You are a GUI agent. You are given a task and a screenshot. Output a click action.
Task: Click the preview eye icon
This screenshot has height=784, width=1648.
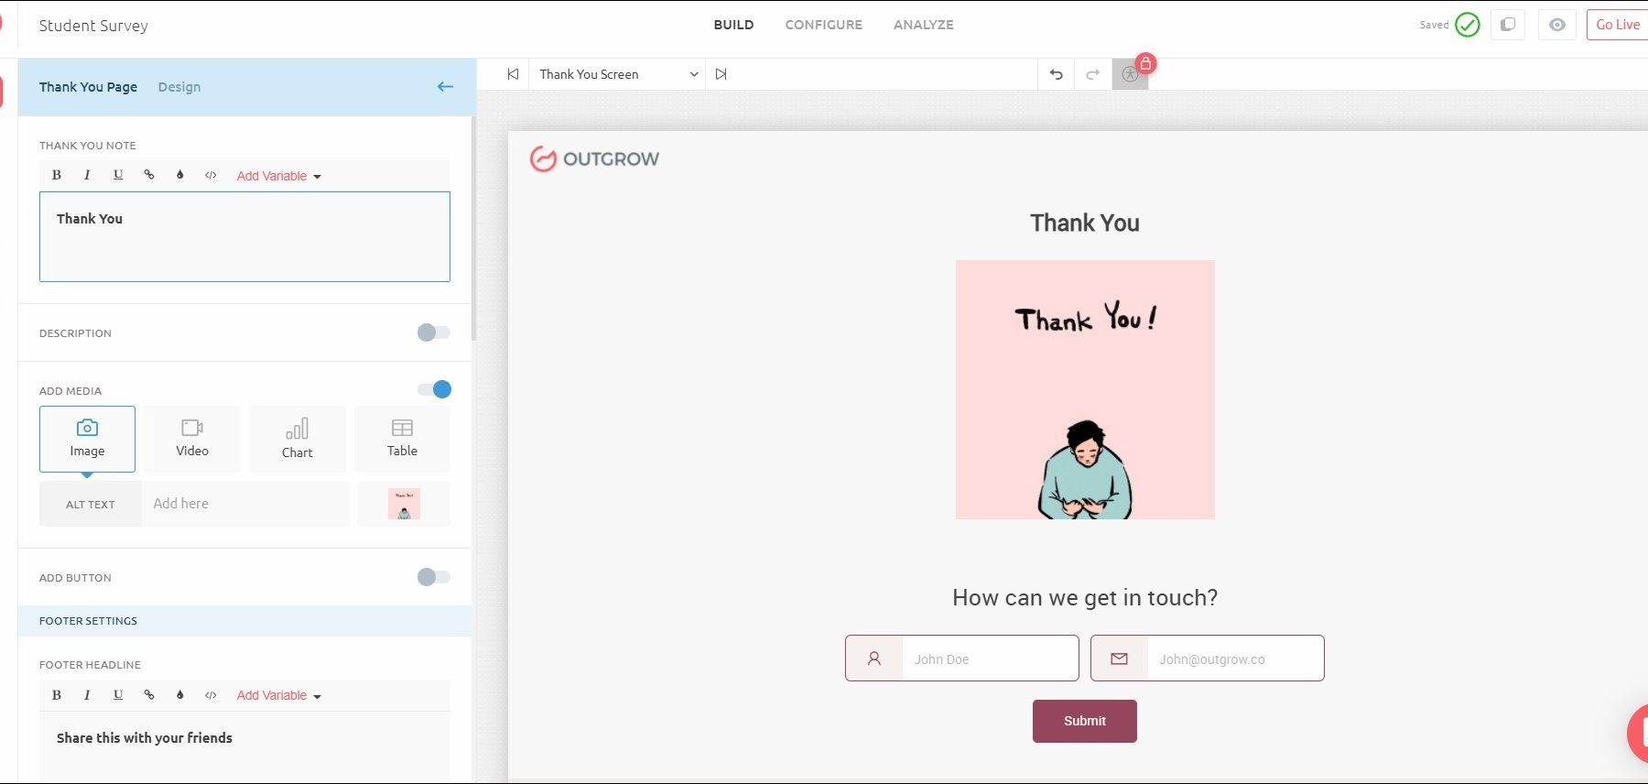[x=1556, y=25]
